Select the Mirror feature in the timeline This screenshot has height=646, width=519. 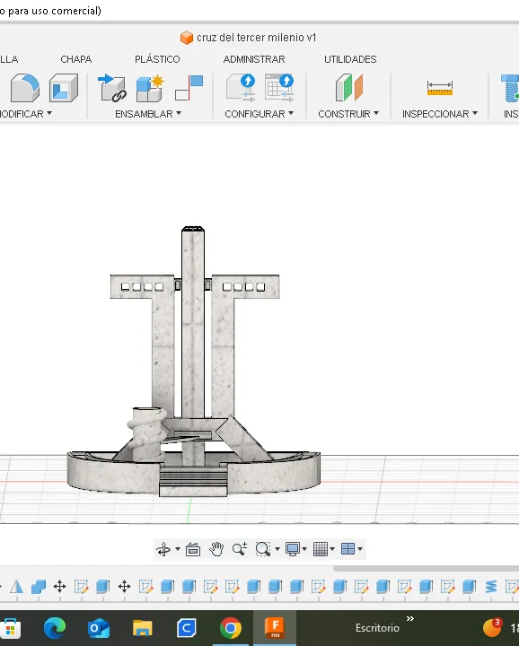[16, 586]
